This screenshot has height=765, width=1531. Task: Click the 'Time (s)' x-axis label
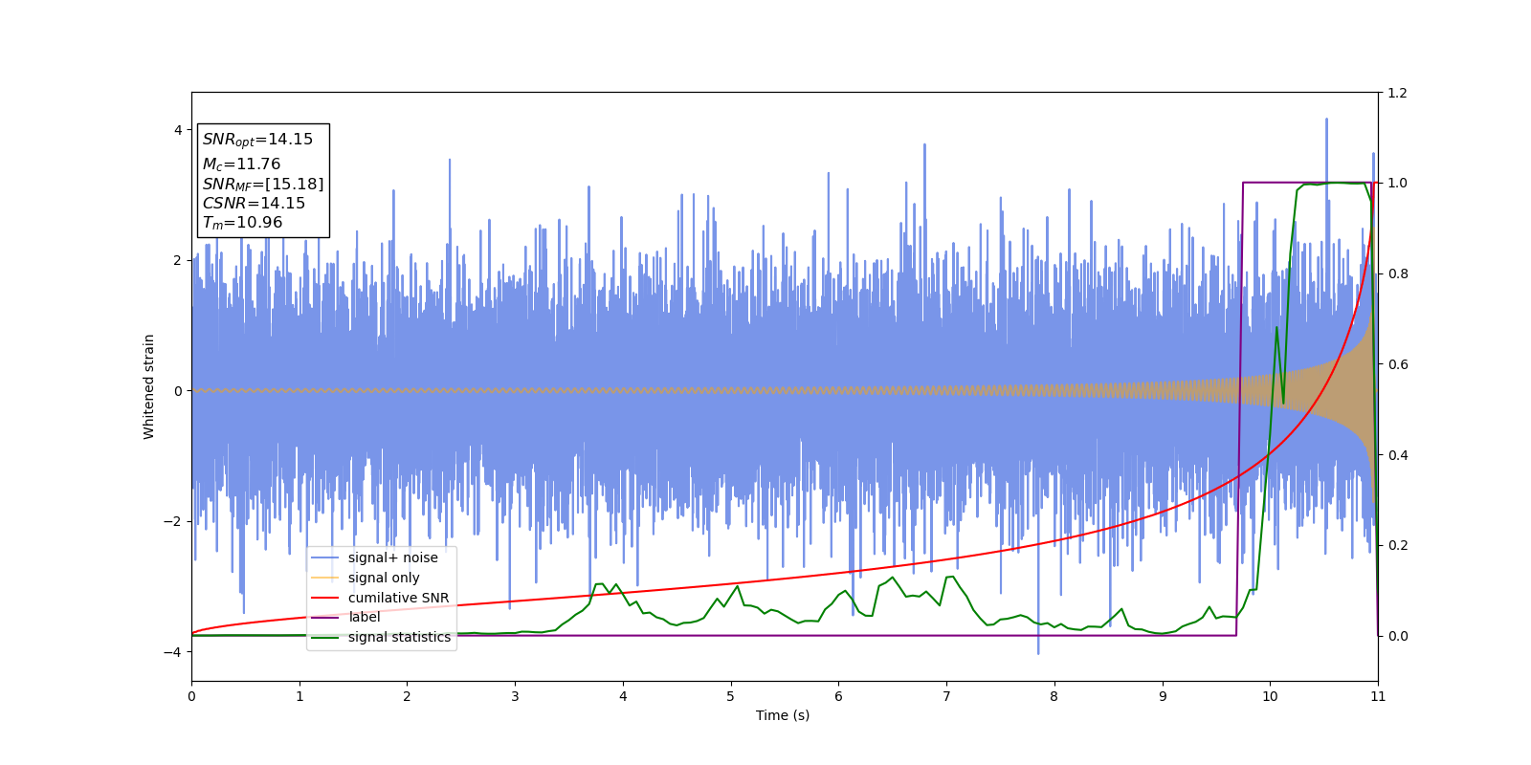point(783,715)
